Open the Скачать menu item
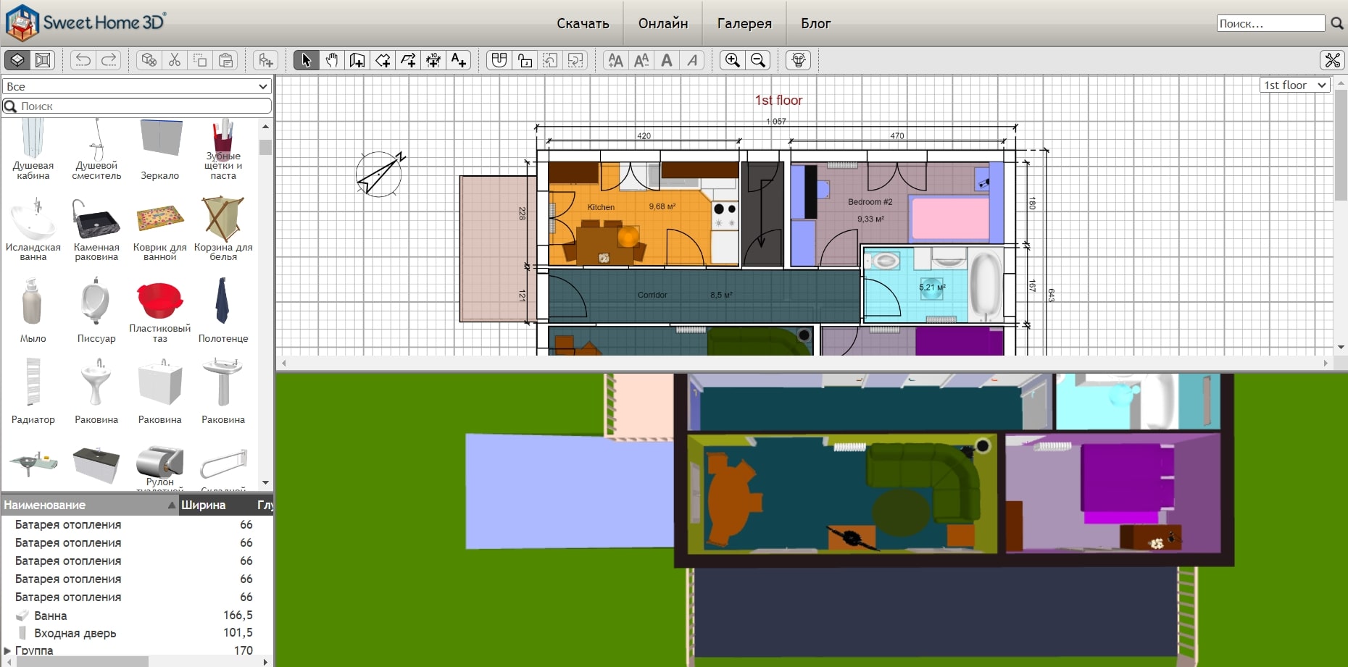 [583, 23]
